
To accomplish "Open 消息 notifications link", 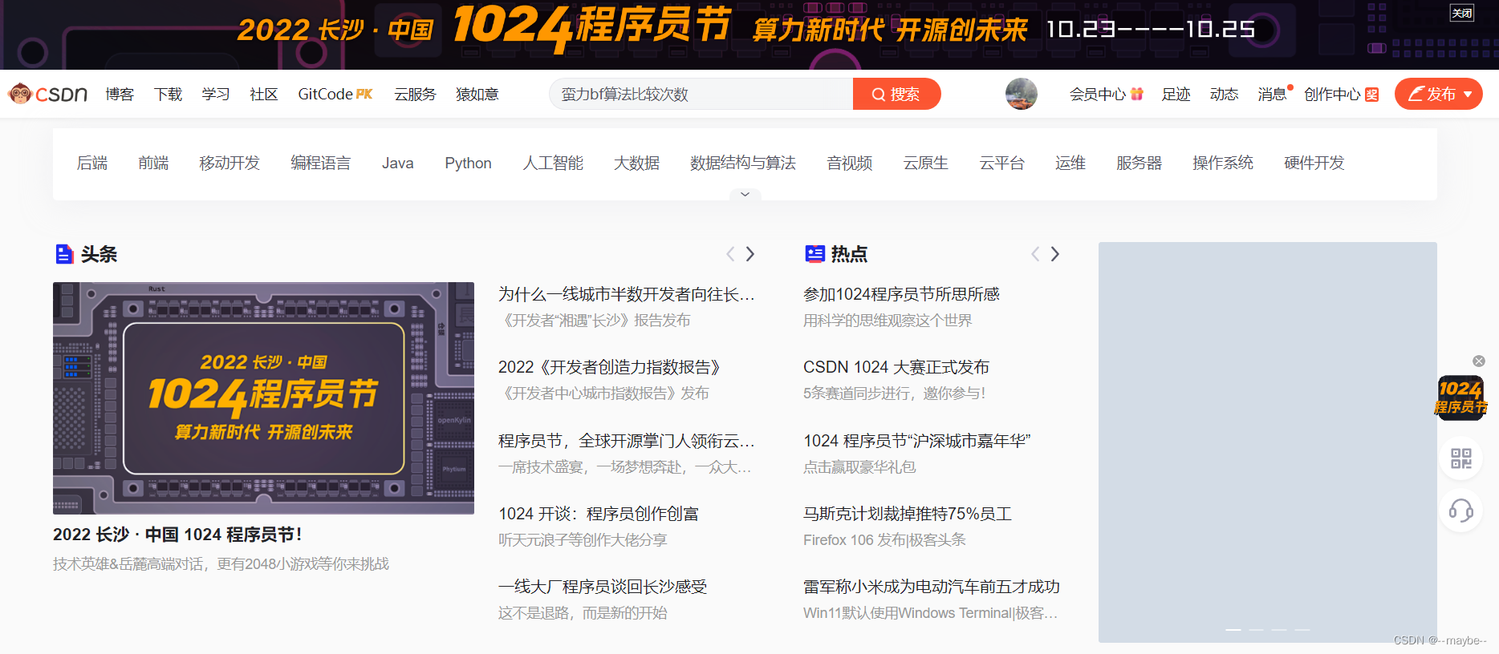I will 1272,94.
